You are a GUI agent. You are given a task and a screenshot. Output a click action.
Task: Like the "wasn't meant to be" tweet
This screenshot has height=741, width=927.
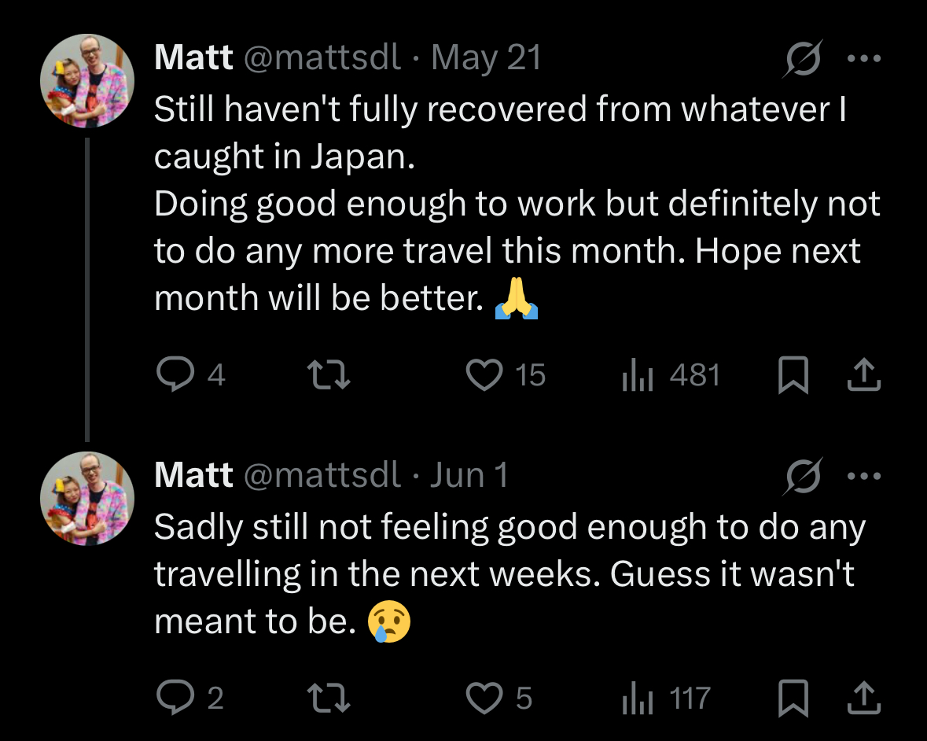pyautogui.click(x=484, y=698)
